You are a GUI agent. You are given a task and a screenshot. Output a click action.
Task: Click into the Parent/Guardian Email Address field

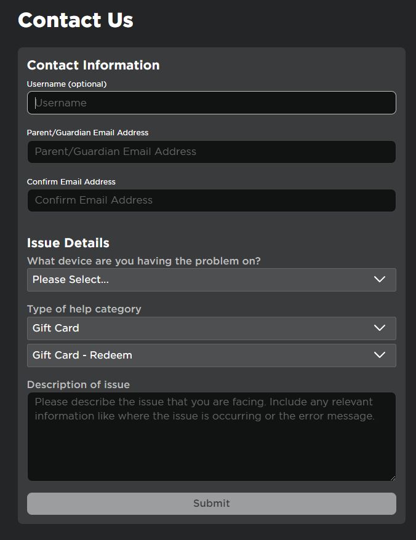211,151
